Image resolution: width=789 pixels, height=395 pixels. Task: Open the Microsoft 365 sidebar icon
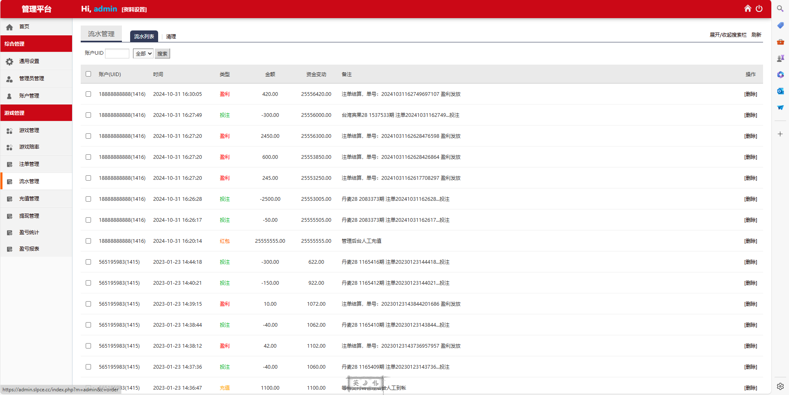(780, 74)
